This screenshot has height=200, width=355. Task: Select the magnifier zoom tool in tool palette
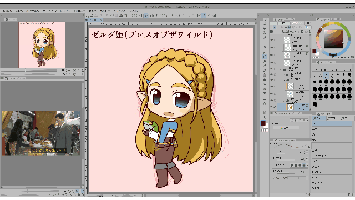click(265, 24)
